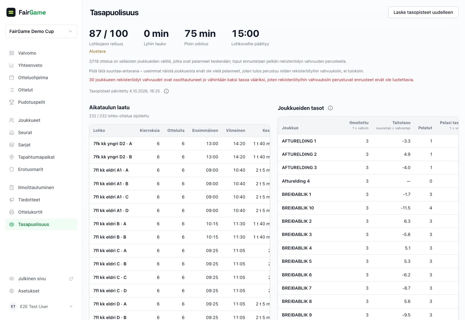Click the Taitotaso column header
Image resolution: width=465 pixels, height=320 pixels.
tap(393, 125)
